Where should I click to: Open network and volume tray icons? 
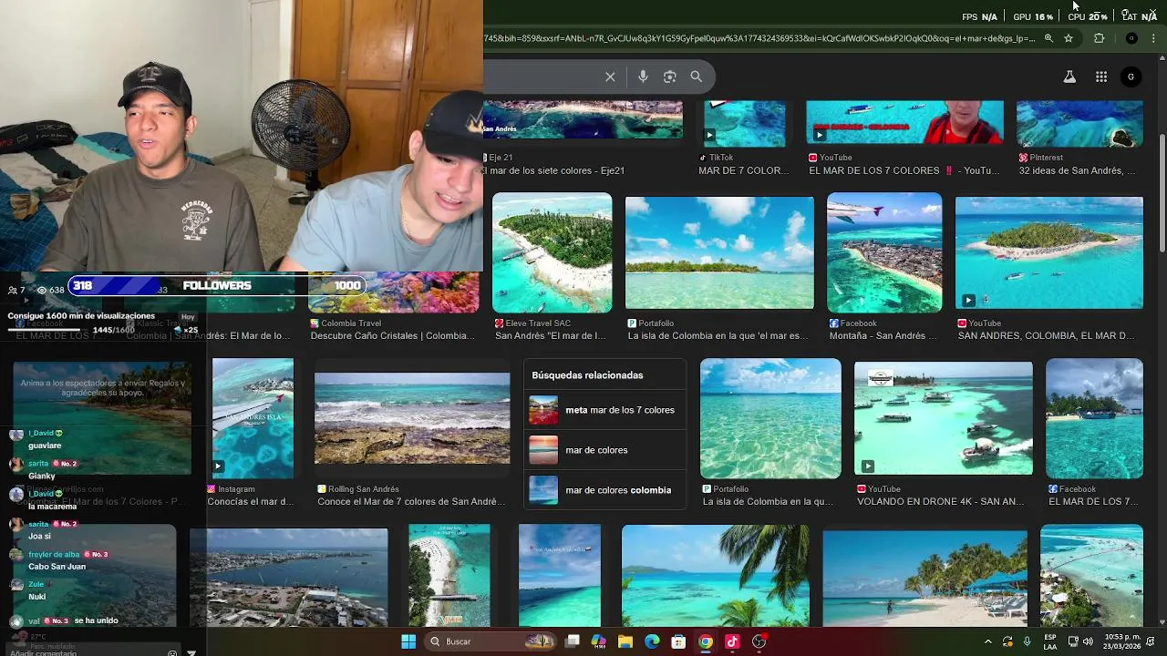[1081, 641]
